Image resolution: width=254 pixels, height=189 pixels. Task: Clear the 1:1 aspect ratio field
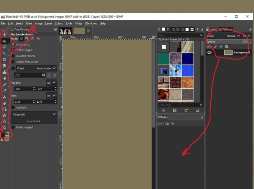43,75
